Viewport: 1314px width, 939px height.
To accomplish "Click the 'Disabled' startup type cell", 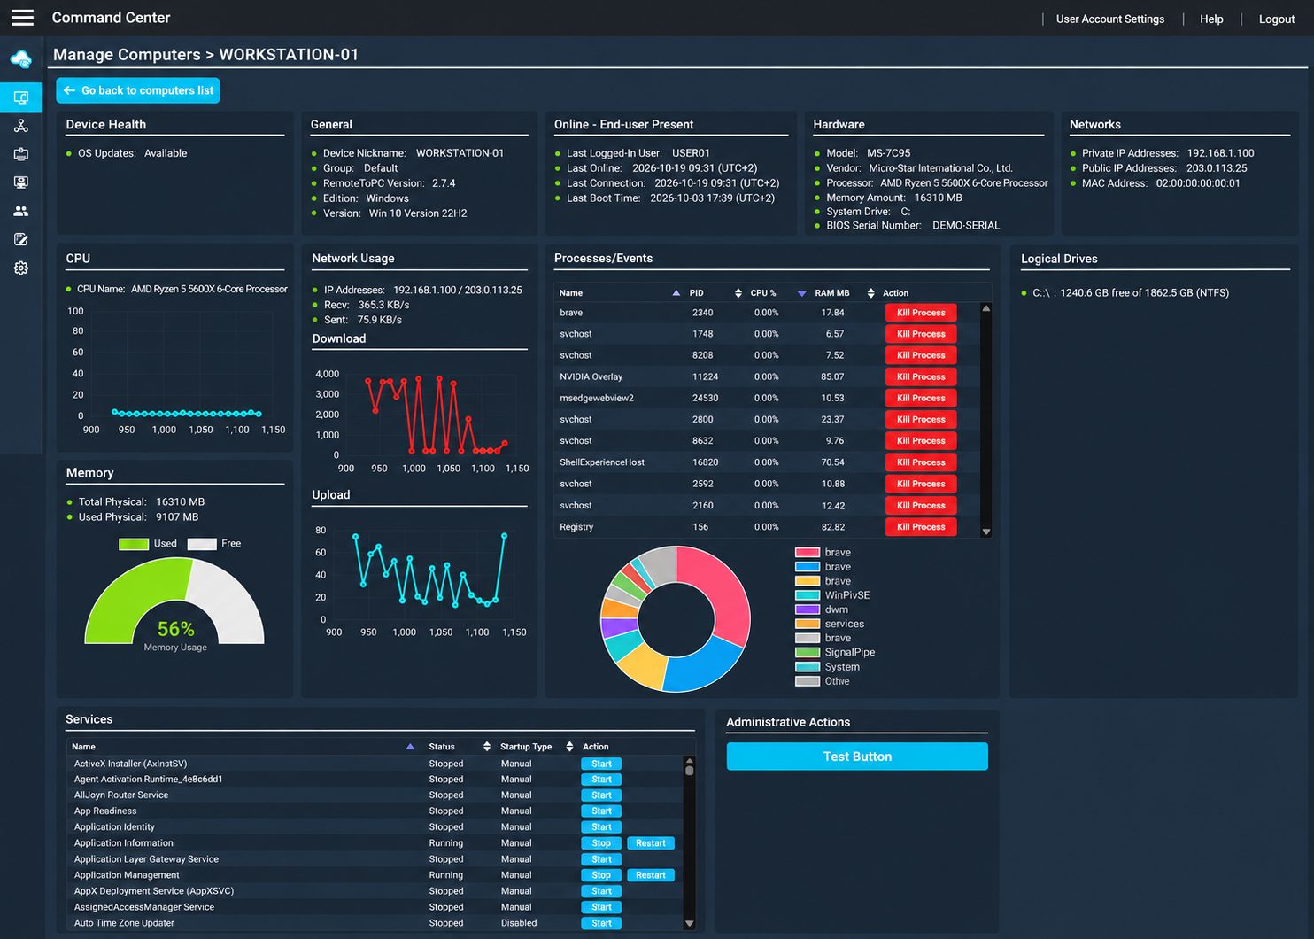I will click(519, 923).
